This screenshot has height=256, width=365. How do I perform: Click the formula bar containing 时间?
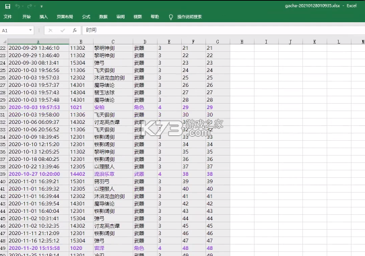tap(224, 30)
